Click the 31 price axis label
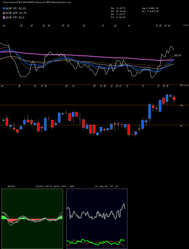Image resolution: width=189 pixels, height=249 pixels. [181, 126]
